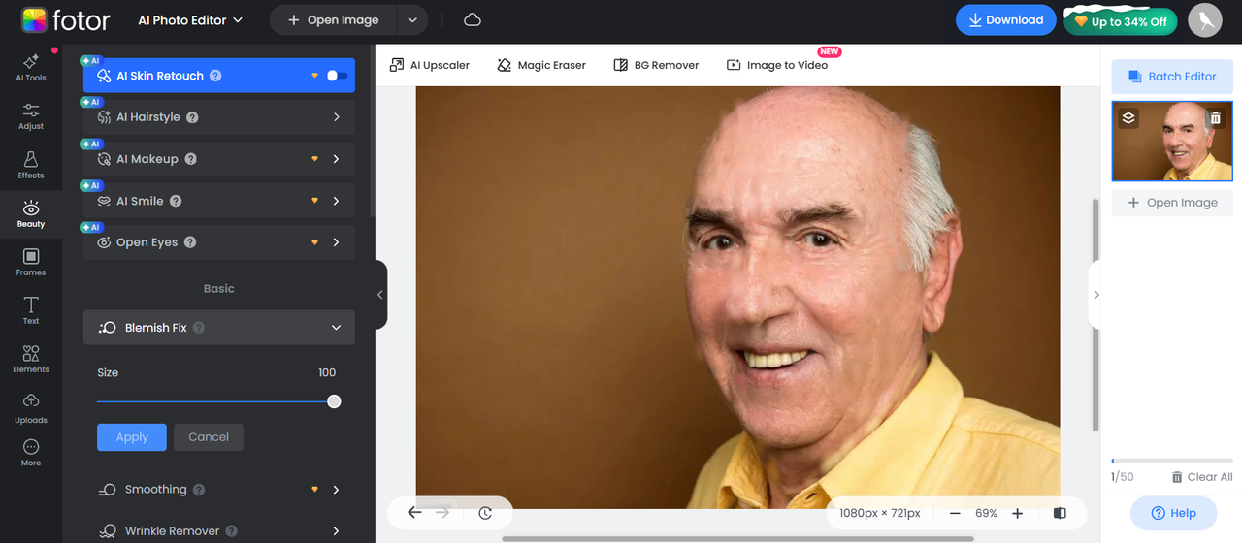Click help icon next to Blemish Fix
This screenshot has height=543, width=1242.
pos(199,328)
